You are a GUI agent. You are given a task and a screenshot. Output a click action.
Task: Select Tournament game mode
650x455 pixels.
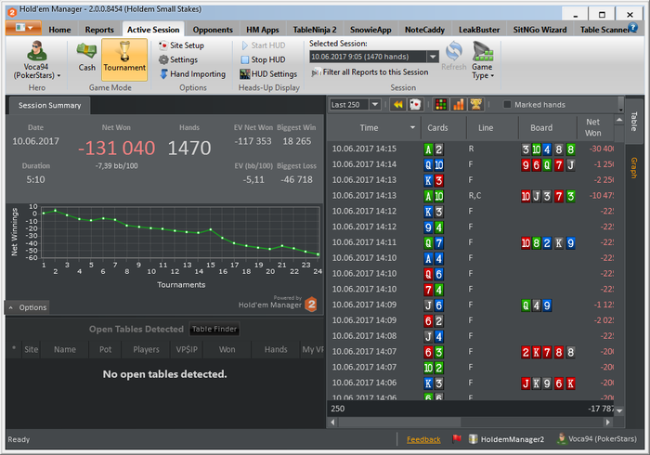point(124,58)
